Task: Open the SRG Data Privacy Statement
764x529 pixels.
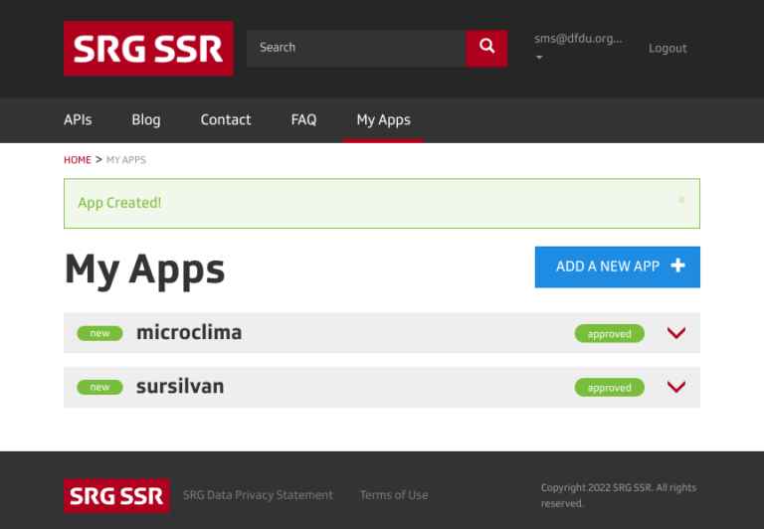Action: point(258,495)
